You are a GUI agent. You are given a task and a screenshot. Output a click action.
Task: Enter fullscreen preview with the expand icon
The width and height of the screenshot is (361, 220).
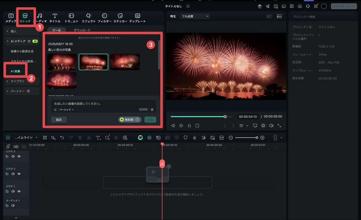tap(279, 126)
